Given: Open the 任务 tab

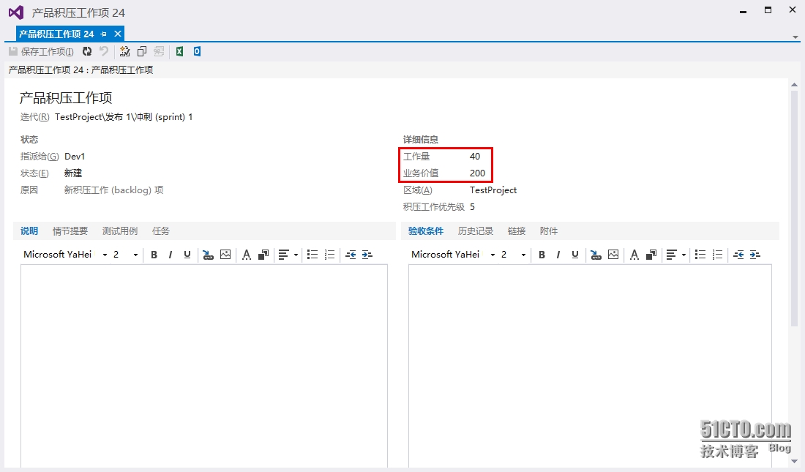Looking at the screenshot, I should 161,231.
